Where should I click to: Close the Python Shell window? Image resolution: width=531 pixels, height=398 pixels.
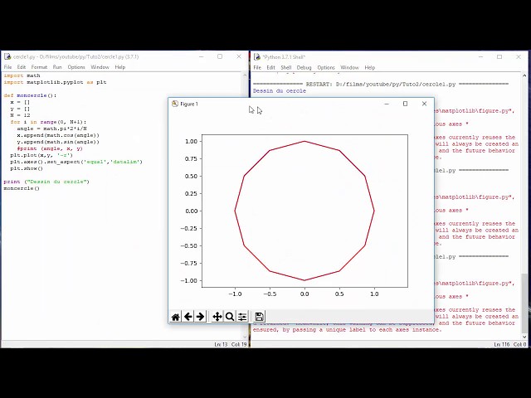coord(519,57)
